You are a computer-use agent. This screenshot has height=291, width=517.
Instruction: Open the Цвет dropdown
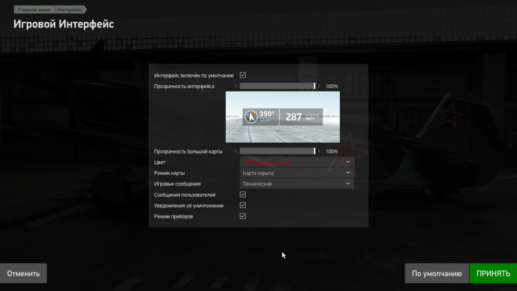pos(297,162)
